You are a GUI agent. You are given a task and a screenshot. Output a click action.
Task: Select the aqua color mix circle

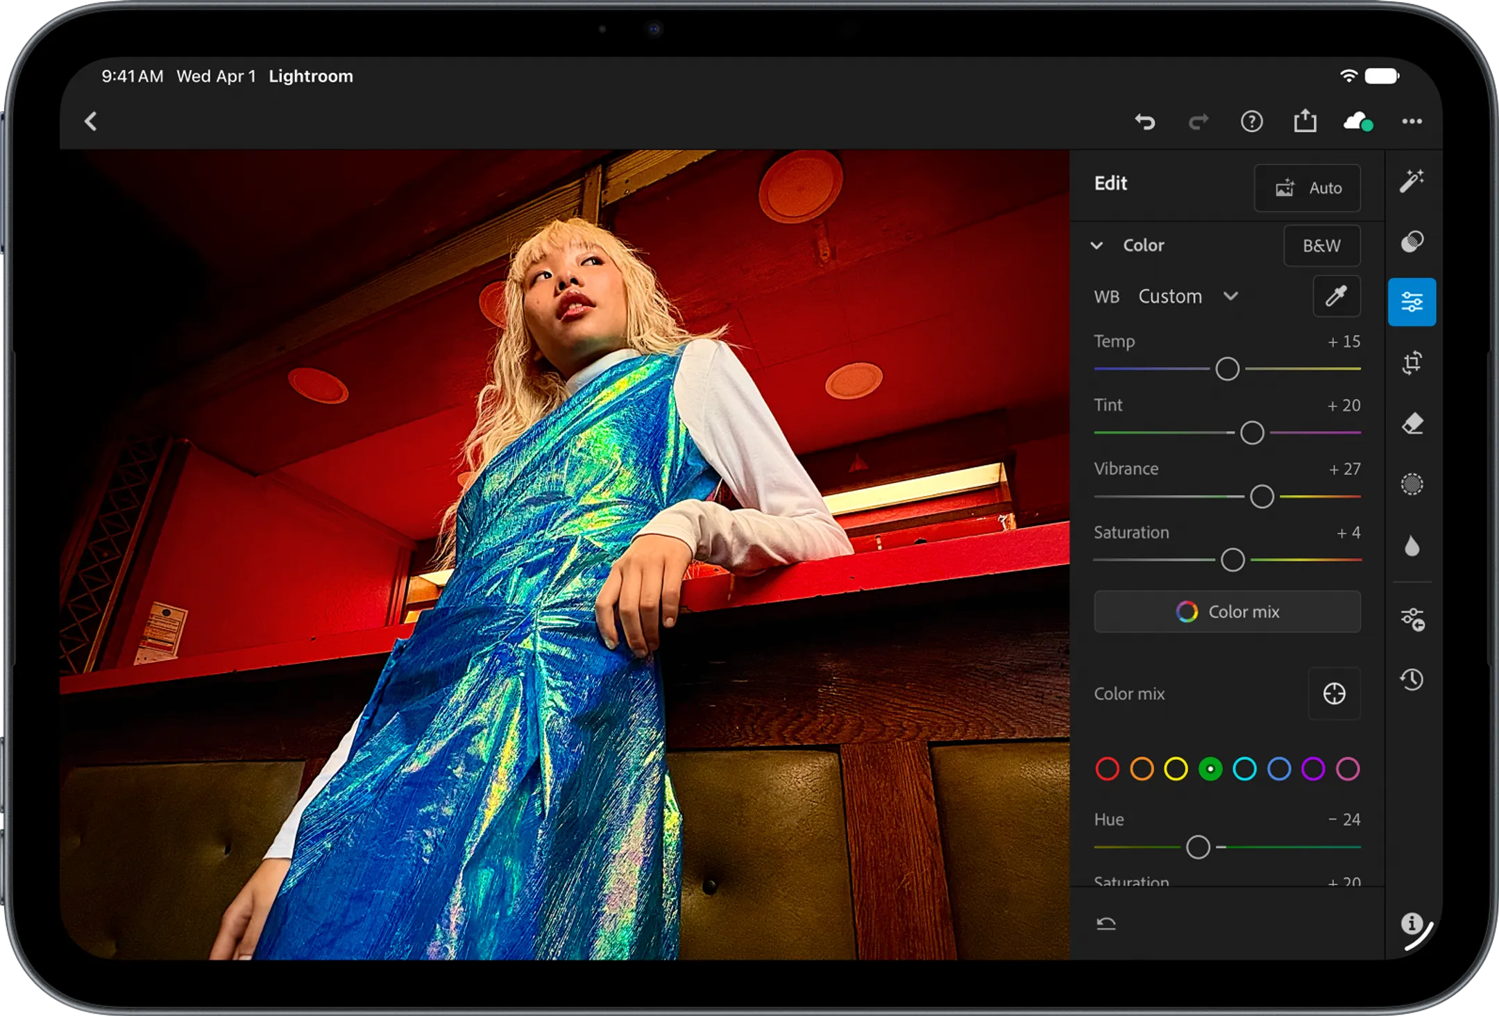[1244, 769]
